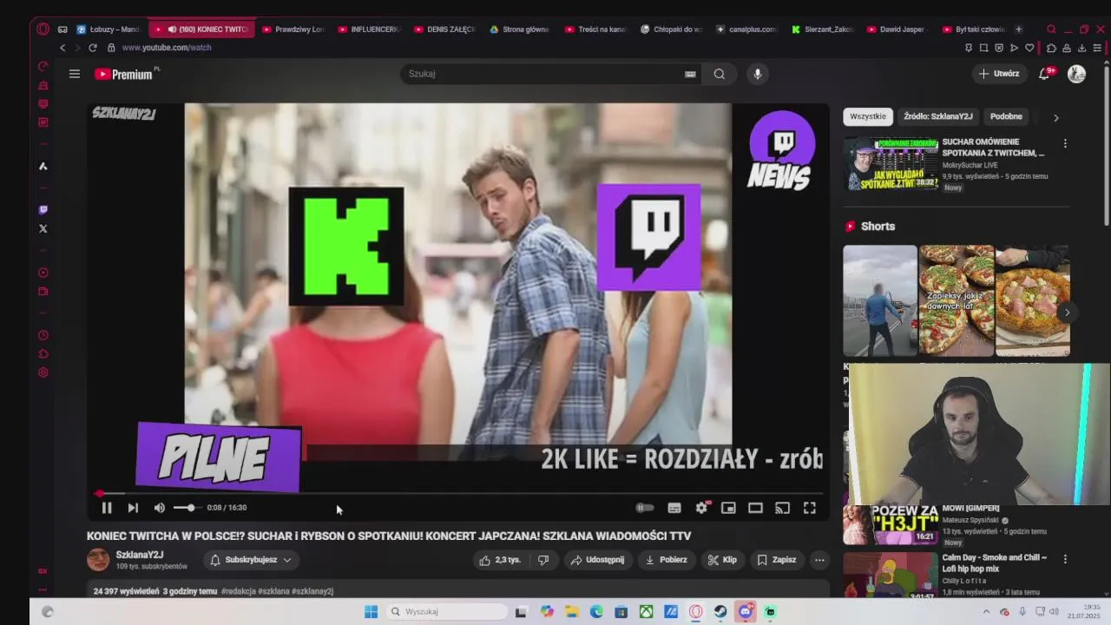Search open tabs magnifier icon
Viewport: 1111px width, 625px height.
click(1051, 30)
